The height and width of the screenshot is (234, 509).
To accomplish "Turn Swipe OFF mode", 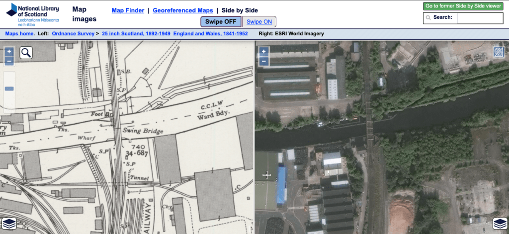I will (x=221, y=22).
